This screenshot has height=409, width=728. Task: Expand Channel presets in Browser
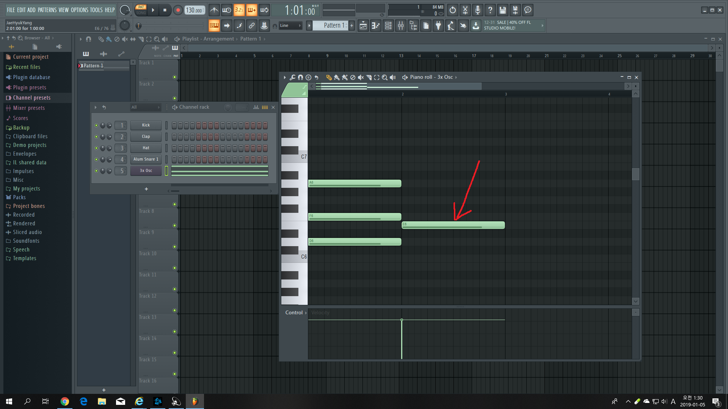tap(31, 98)
